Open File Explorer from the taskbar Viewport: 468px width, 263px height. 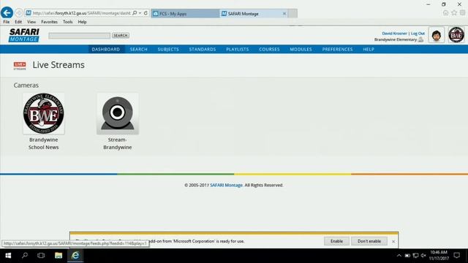(x=58, y=256)
